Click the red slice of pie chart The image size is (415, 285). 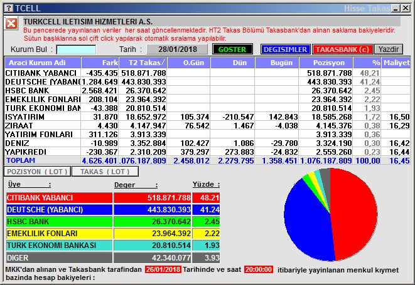point(355,214)
